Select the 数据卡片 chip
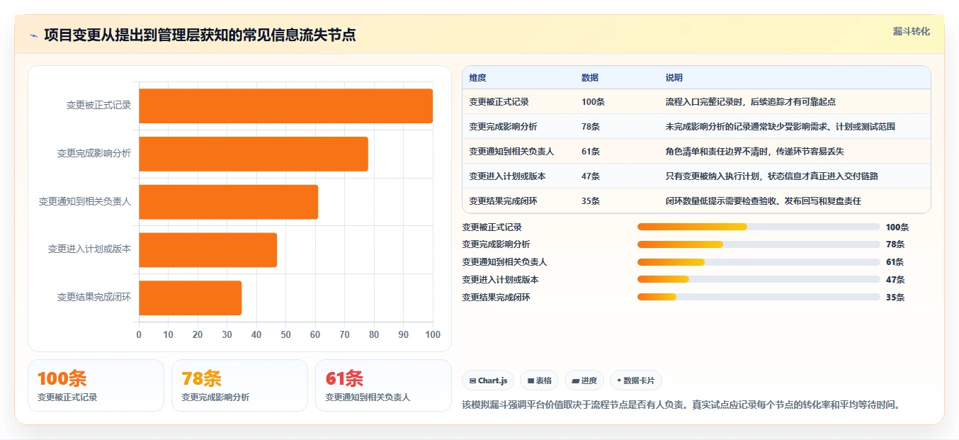This screenshot has height=440, width=959. pos(636,380)
